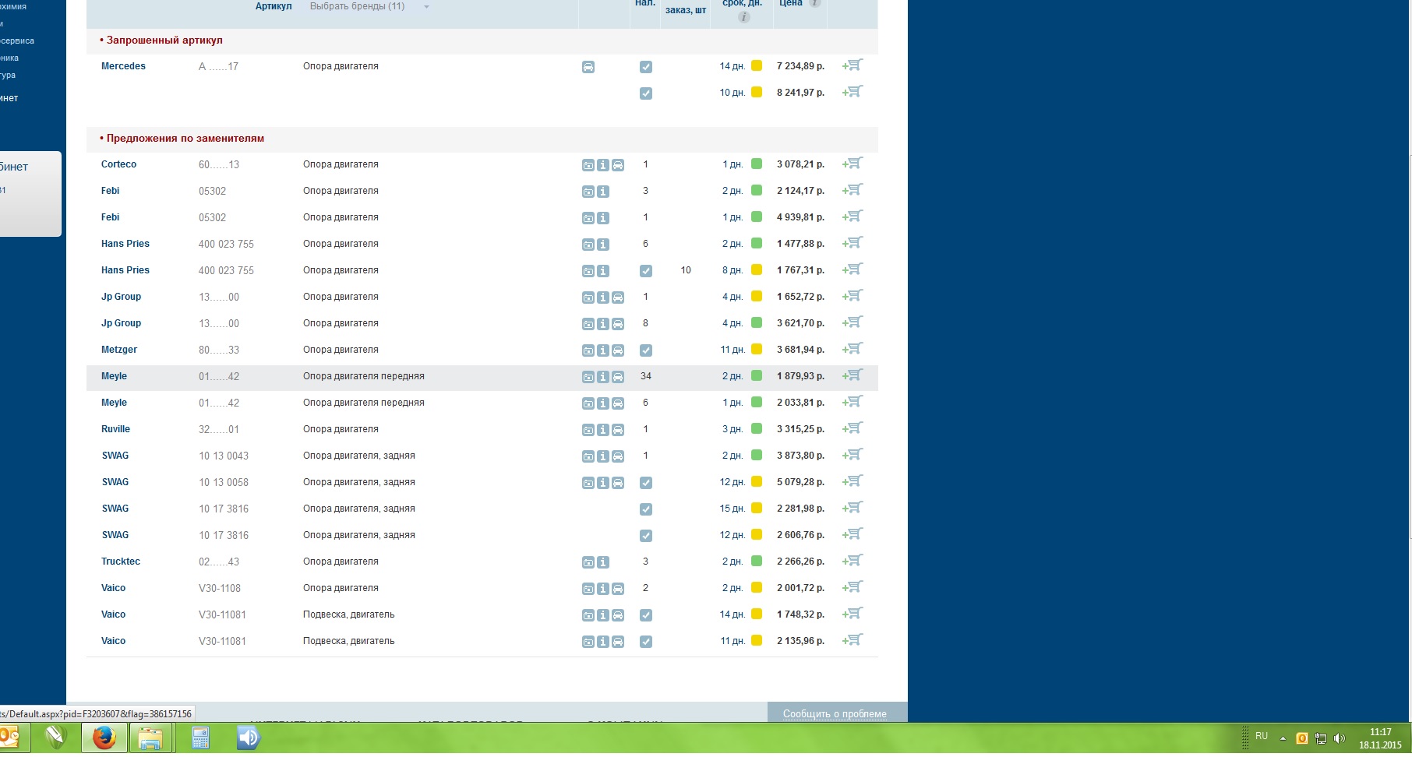
Task: Click the system tray volume icon
Action: pos(1340,738)
